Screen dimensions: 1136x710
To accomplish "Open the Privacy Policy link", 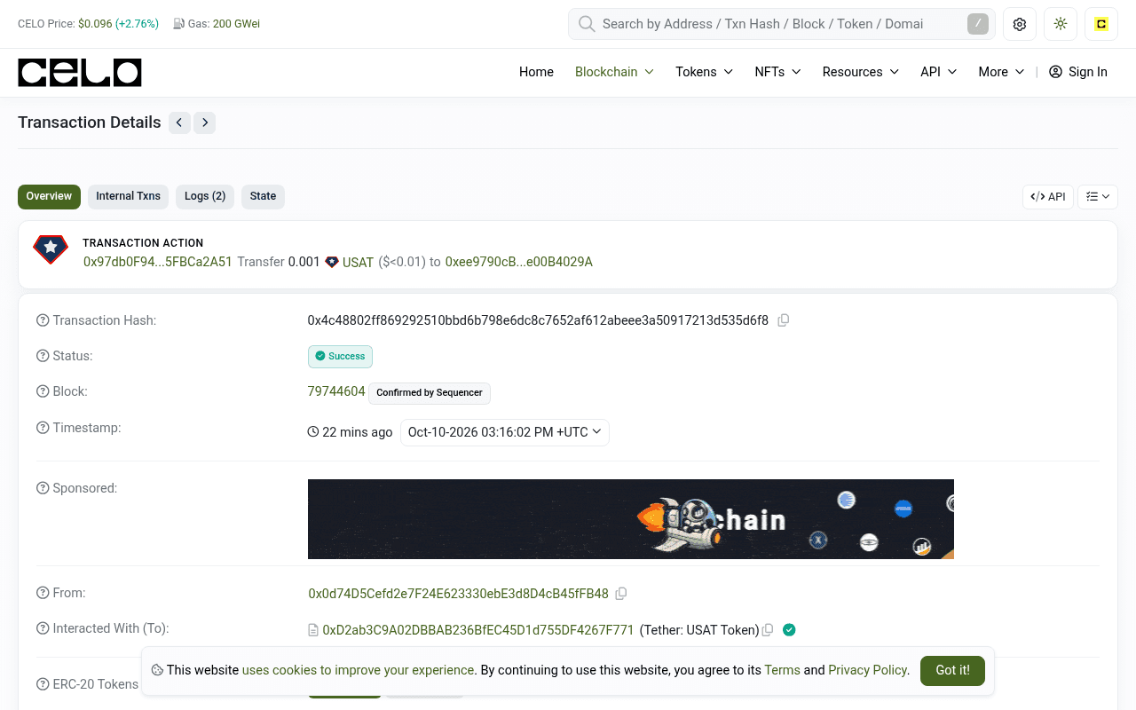I will (x=867, y=670).
